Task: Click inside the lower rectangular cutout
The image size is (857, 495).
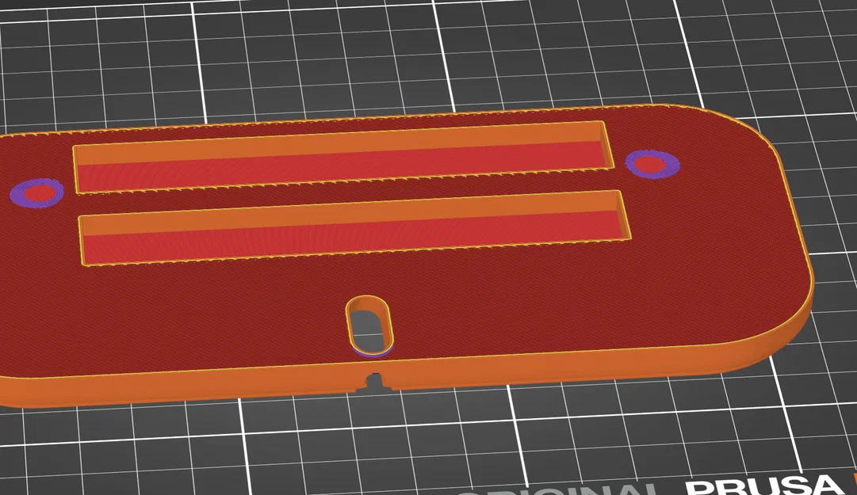Action: tap(354, 228)
